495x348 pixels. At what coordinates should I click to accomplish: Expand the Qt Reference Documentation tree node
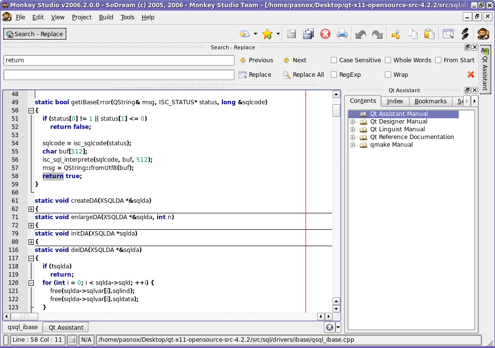pos(352,137)
